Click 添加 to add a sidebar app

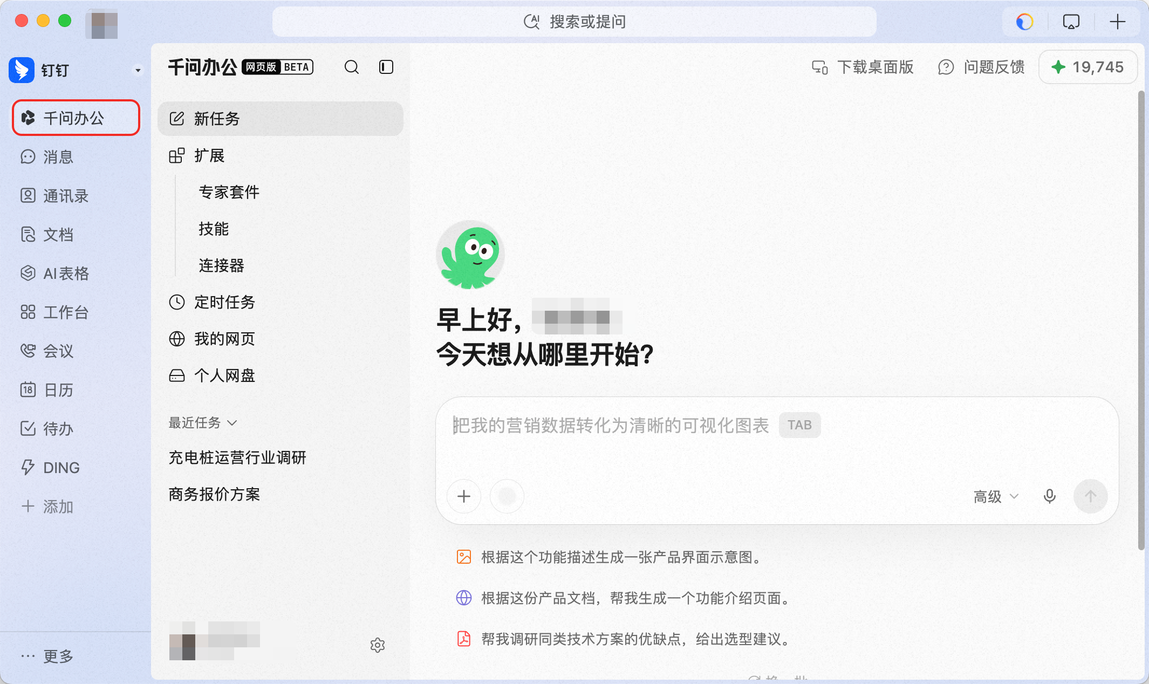[76, 507]
